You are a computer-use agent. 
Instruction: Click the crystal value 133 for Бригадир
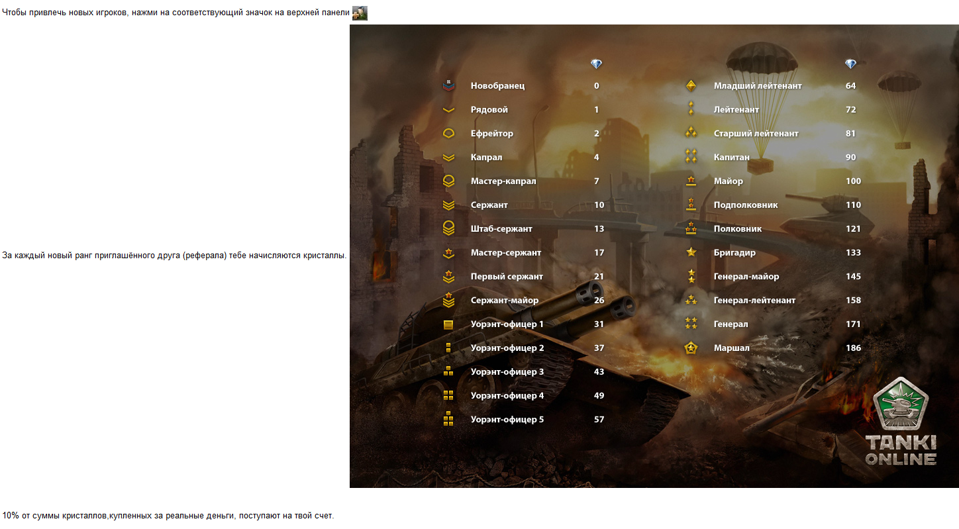tap(854, 253)
